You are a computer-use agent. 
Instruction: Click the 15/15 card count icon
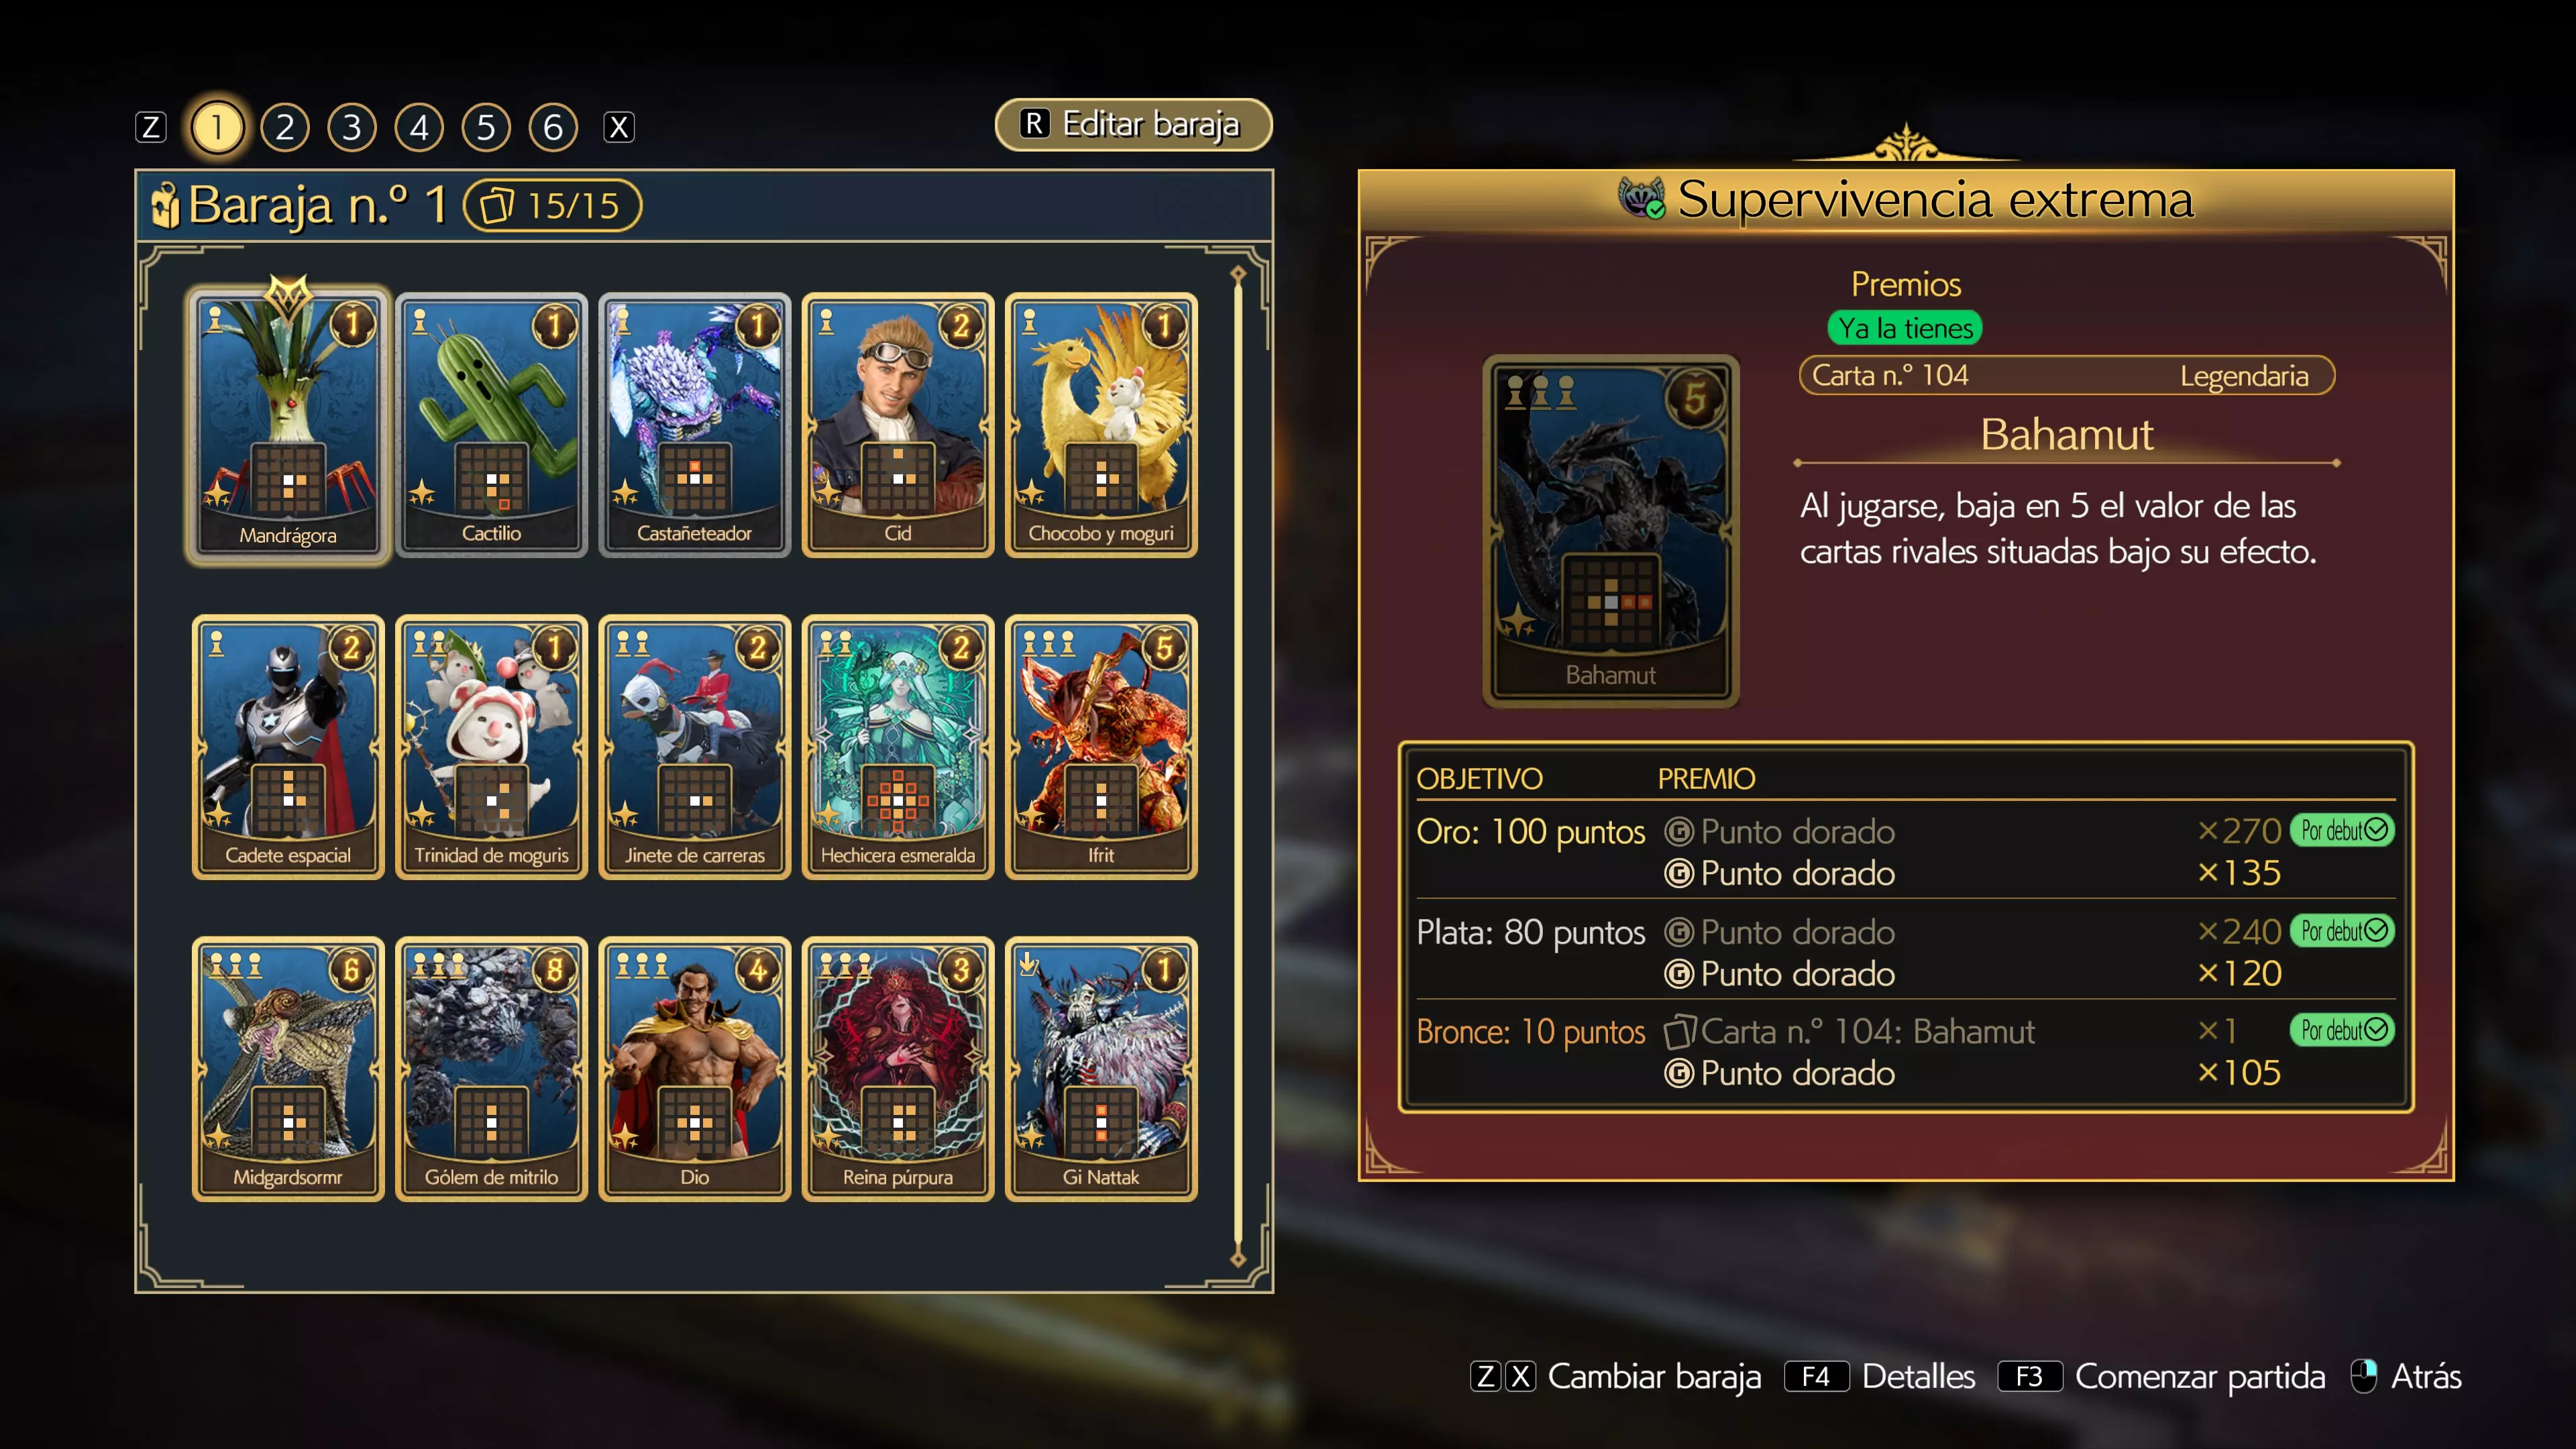(x=497, y=205)
